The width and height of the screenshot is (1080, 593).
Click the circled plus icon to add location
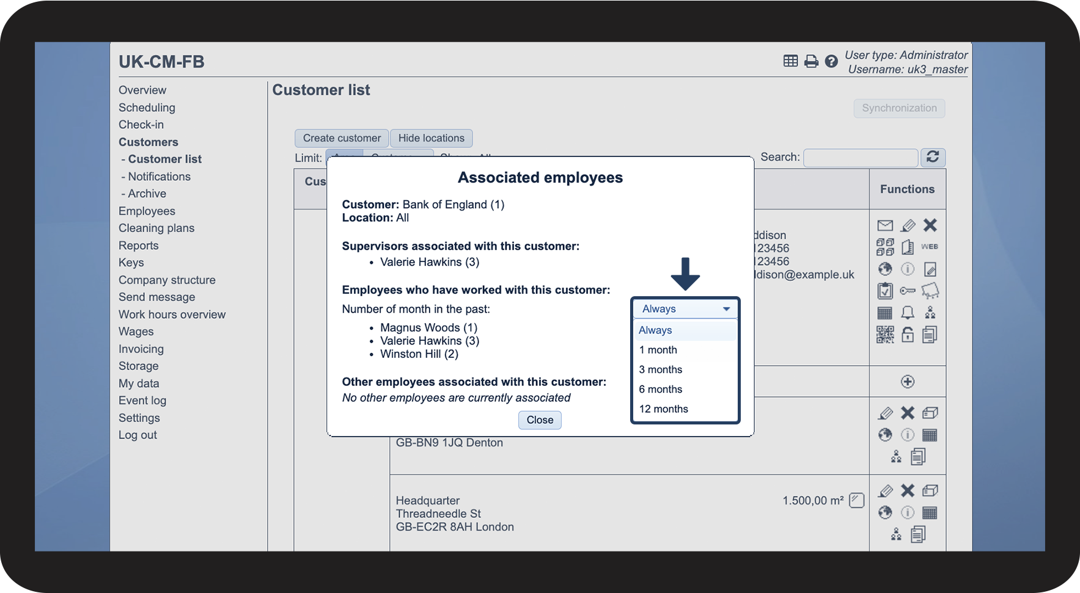(x=908, y=382)
